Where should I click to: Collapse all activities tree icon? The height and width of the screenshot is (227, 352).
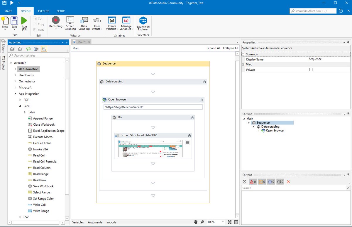[20, 49]
